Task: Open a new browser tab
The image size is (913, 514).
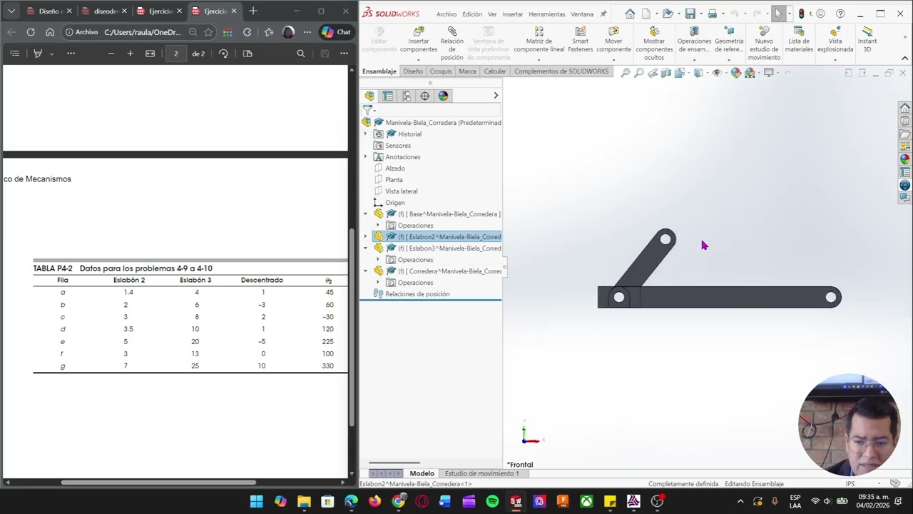Action: [253, 11]
